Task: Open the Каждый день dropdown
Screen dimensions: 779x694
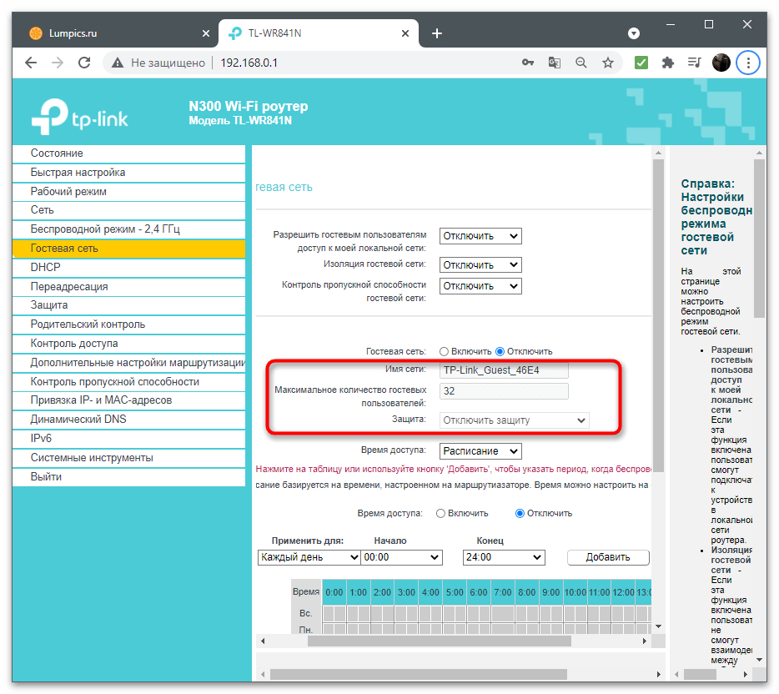Action: (309, 557)
